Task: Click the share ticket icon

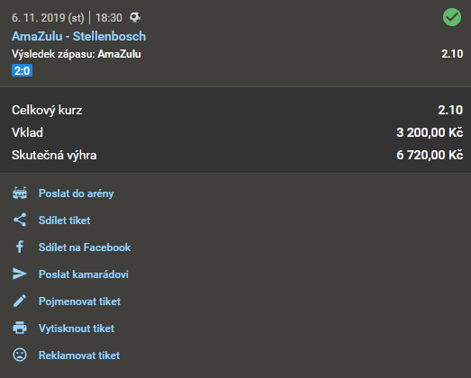Action: [x=20, y=220]
